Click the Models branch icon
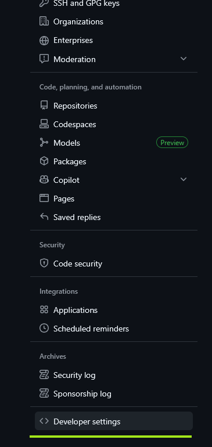The height and width of the screenshot is (447, 212). point(44,143)
